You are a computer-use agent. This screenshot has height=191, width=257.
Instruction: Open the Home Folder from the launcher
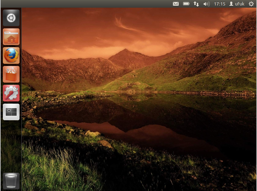coord(11,36)
